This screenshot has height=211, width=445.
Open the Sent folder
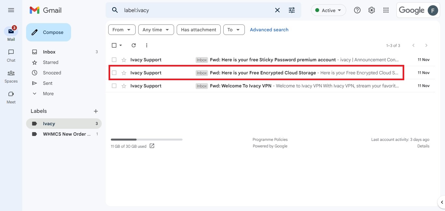(64, 83)
